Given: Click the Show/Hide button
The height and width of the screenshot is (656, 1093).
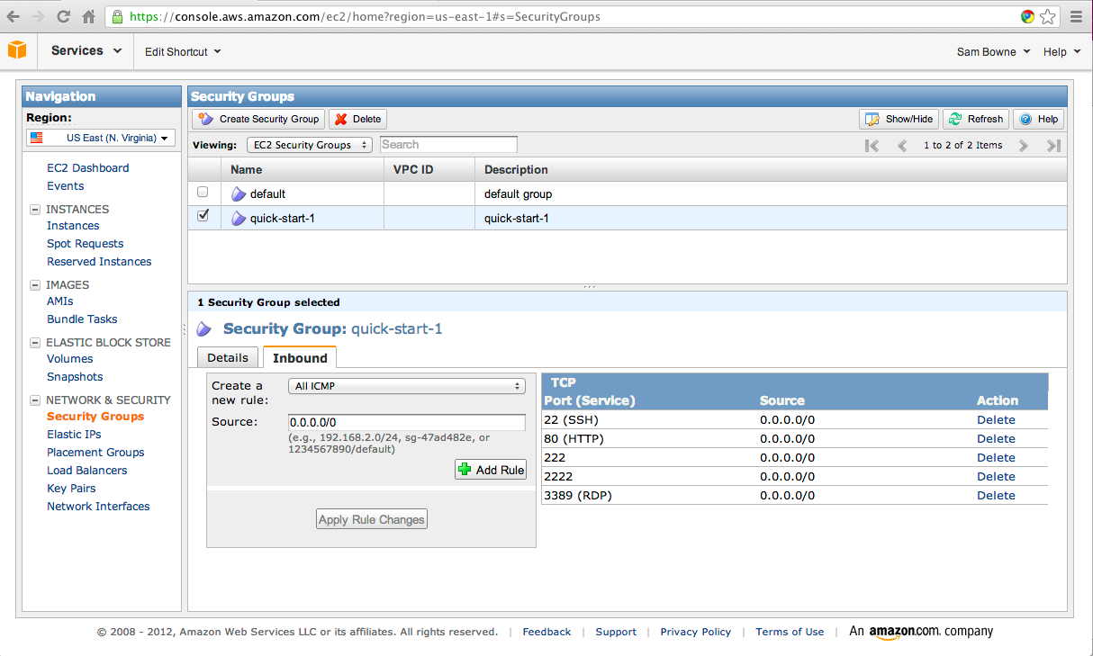Looking at the screenshot, I should pos(899,119).
